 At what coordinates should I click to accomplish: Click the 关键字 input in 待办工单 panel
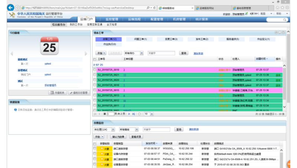click(x=161, y=53)
